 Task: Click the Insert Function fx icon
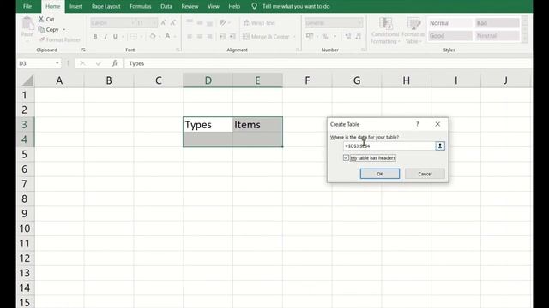point(114,63)
